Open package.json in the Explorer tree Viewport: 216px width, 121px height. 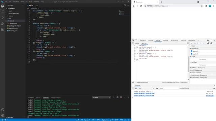point(13,28)
